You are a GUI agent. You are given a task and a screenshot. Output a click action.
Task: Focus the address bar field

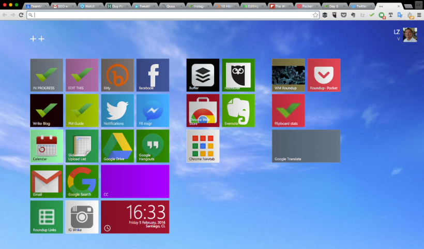tap(173, 15)
